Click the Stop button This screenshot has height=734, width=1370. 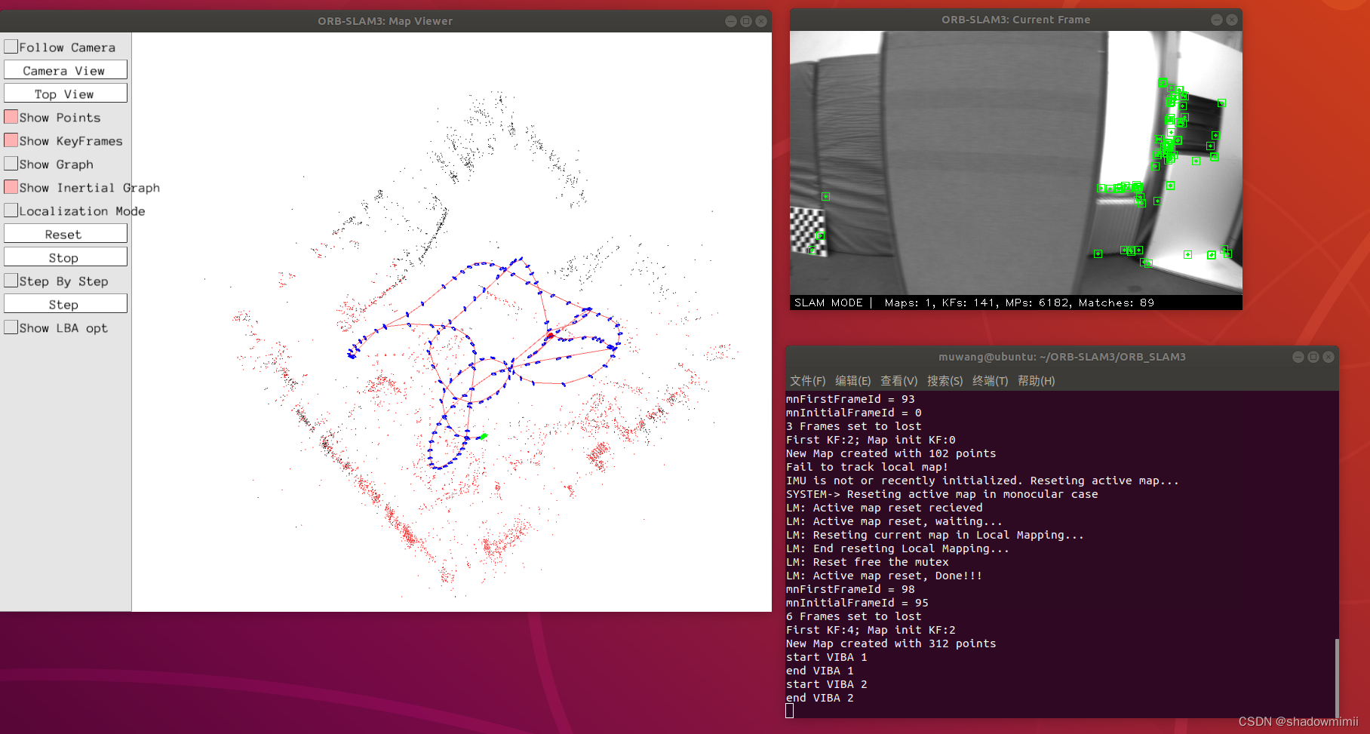(x=66, y=257)
